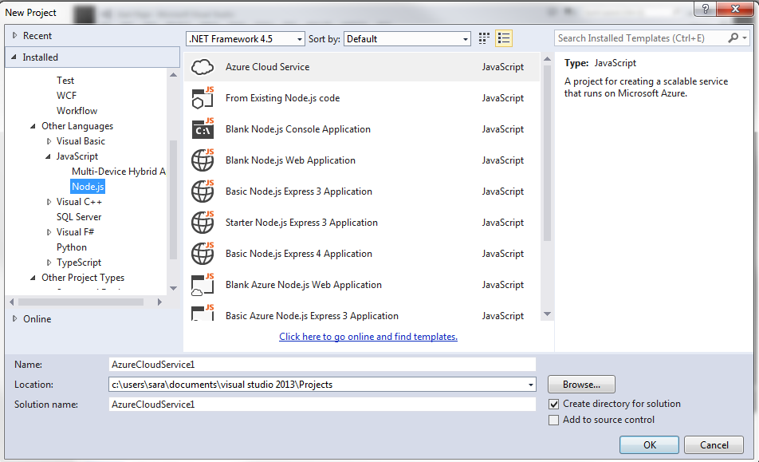Screen dimensions: 759x462
Task: Click the search magnifier icon
Action: (733, 38)
